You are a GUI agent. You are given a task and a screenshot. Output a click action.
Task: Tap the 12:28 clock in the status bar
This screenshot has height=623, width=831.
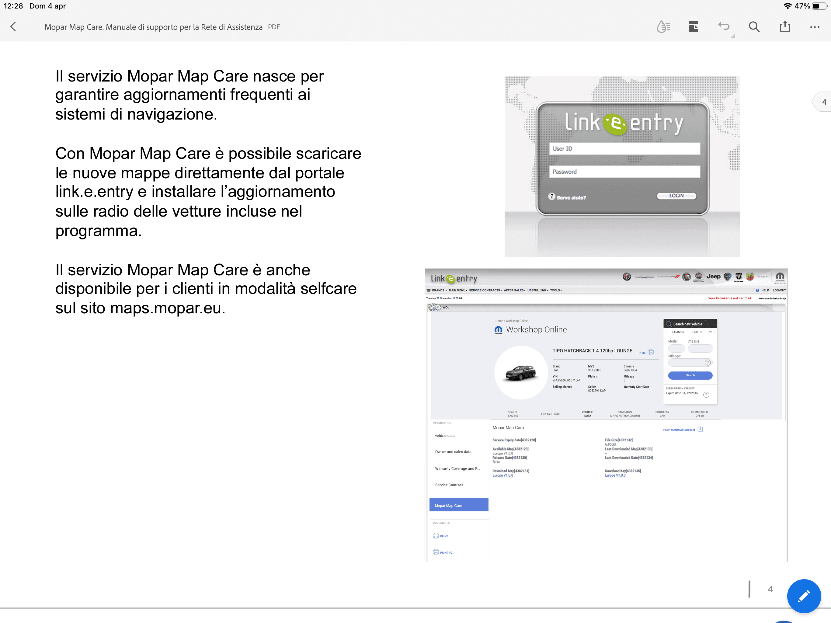click(13, 6)
